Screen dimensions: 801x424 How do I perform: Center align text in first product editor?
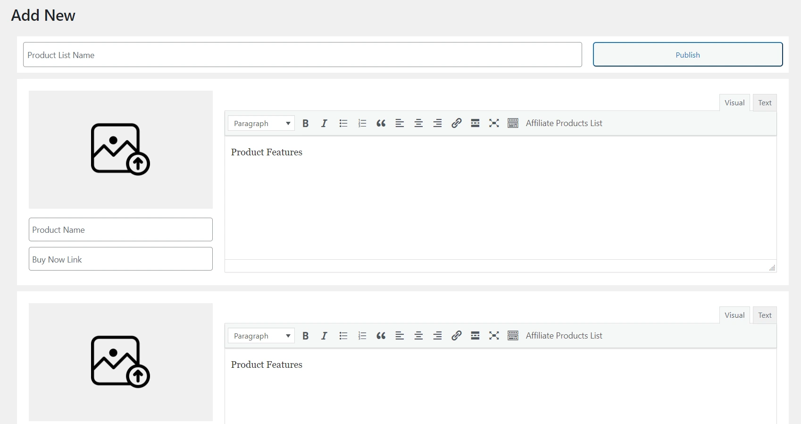[418, 123]
